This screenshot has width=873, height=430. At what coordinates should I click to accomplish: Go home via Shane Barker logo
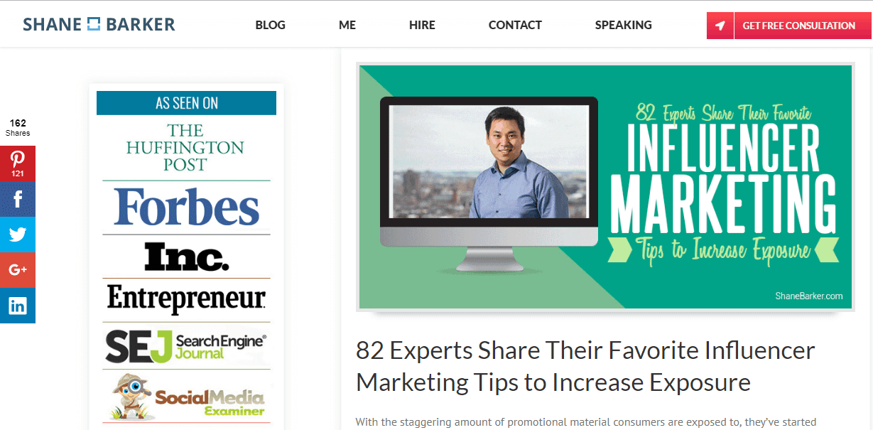pos(99,25)
